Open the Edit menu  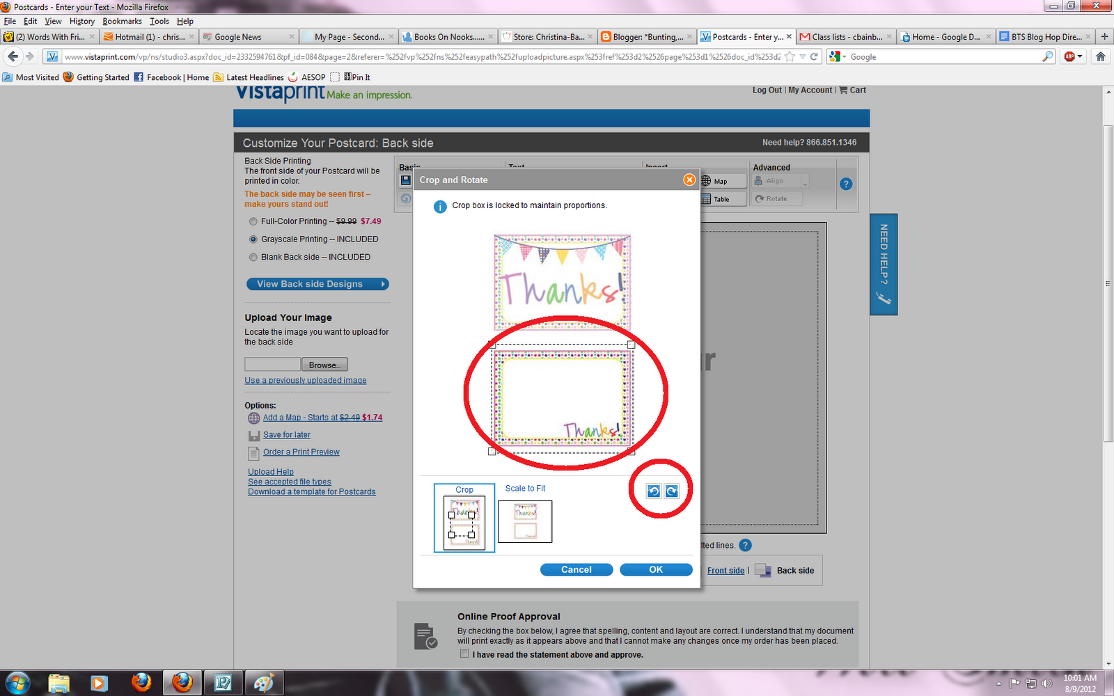pos(31,22)
